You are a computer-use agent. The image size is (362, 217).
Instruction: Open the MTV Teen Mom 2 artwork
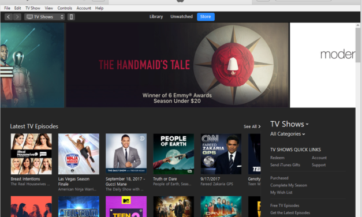(x=126, y=207)
